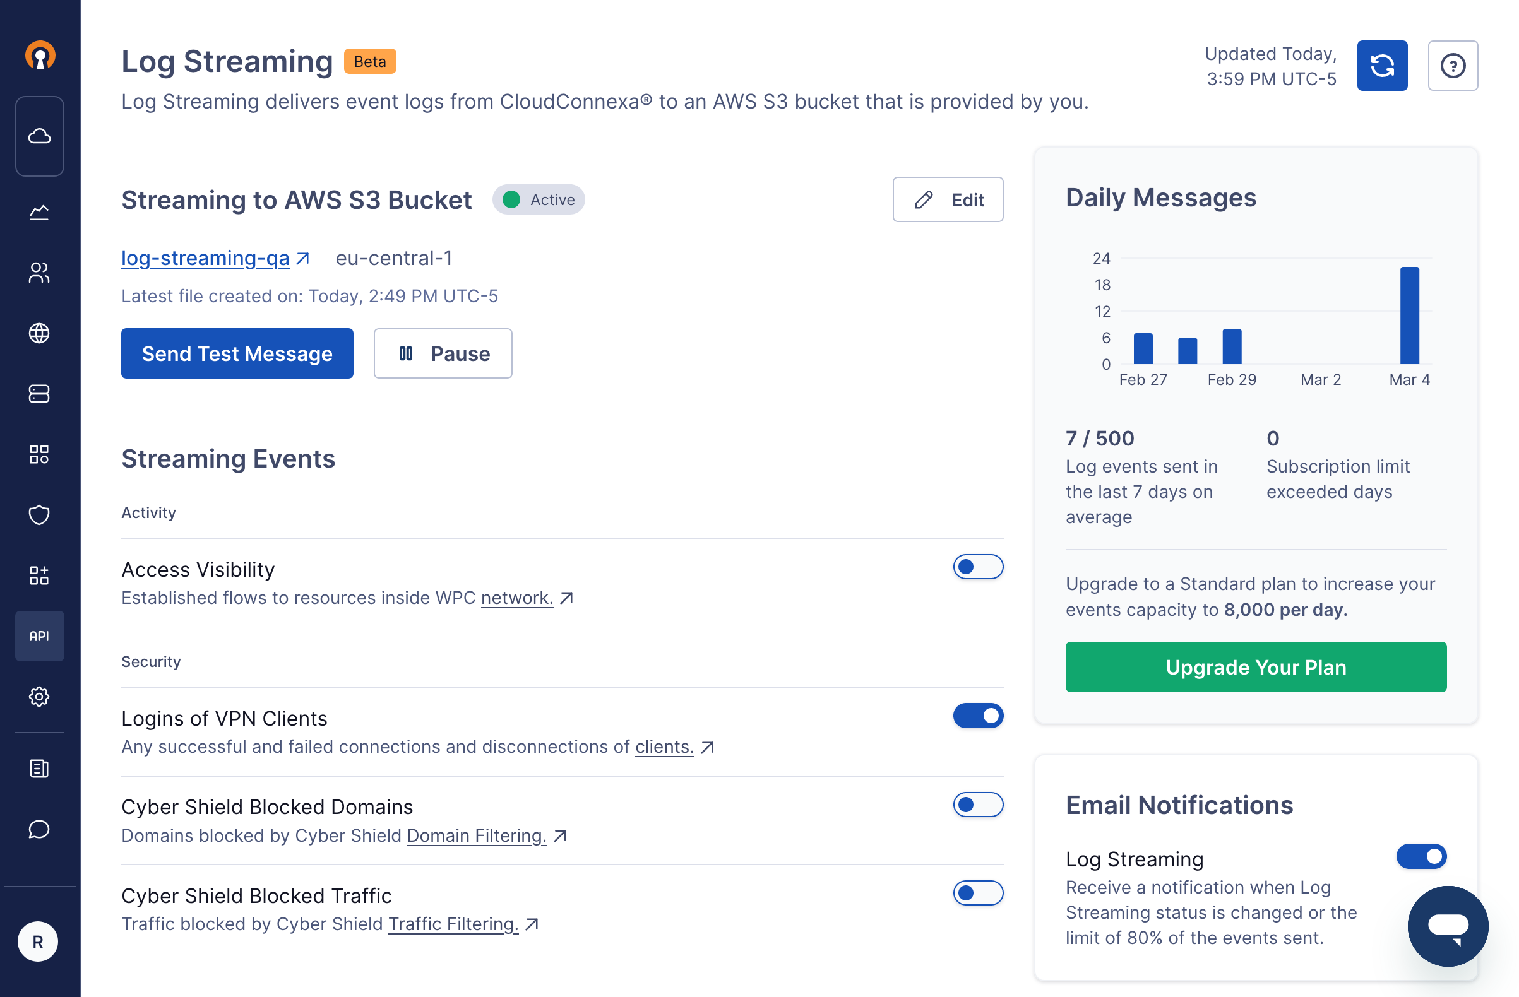Open the globe networks sidebar icon
This screenshot has width=1519, height=997.
[40, 333]
